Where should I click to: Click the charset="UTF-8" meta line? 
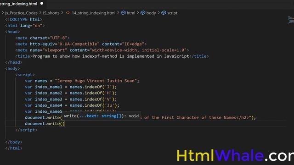pyautogui.click(x=42, y=38)
